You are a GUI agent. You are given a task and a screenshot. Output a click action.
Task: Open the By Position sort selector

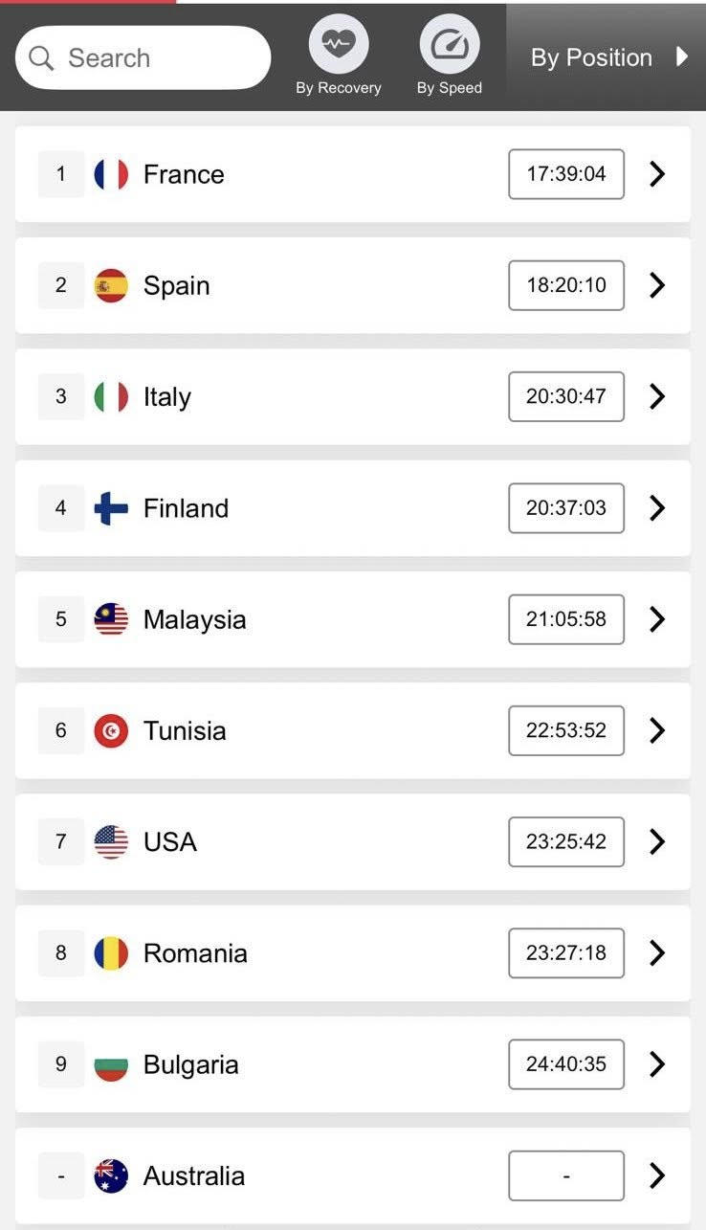(606, 57)
